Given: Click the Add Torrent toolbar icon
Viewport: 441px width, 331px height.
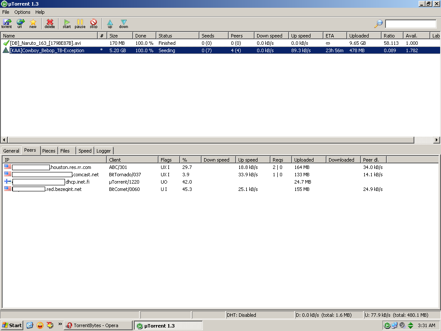Looking at the screenshot, I should [7, 23].
